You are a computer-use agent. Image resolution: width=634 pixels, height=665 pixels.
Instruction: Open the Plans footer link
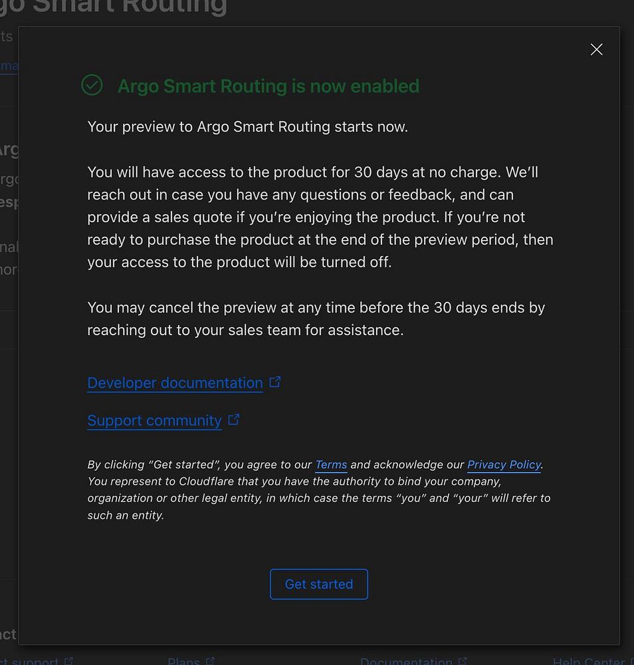183,661
